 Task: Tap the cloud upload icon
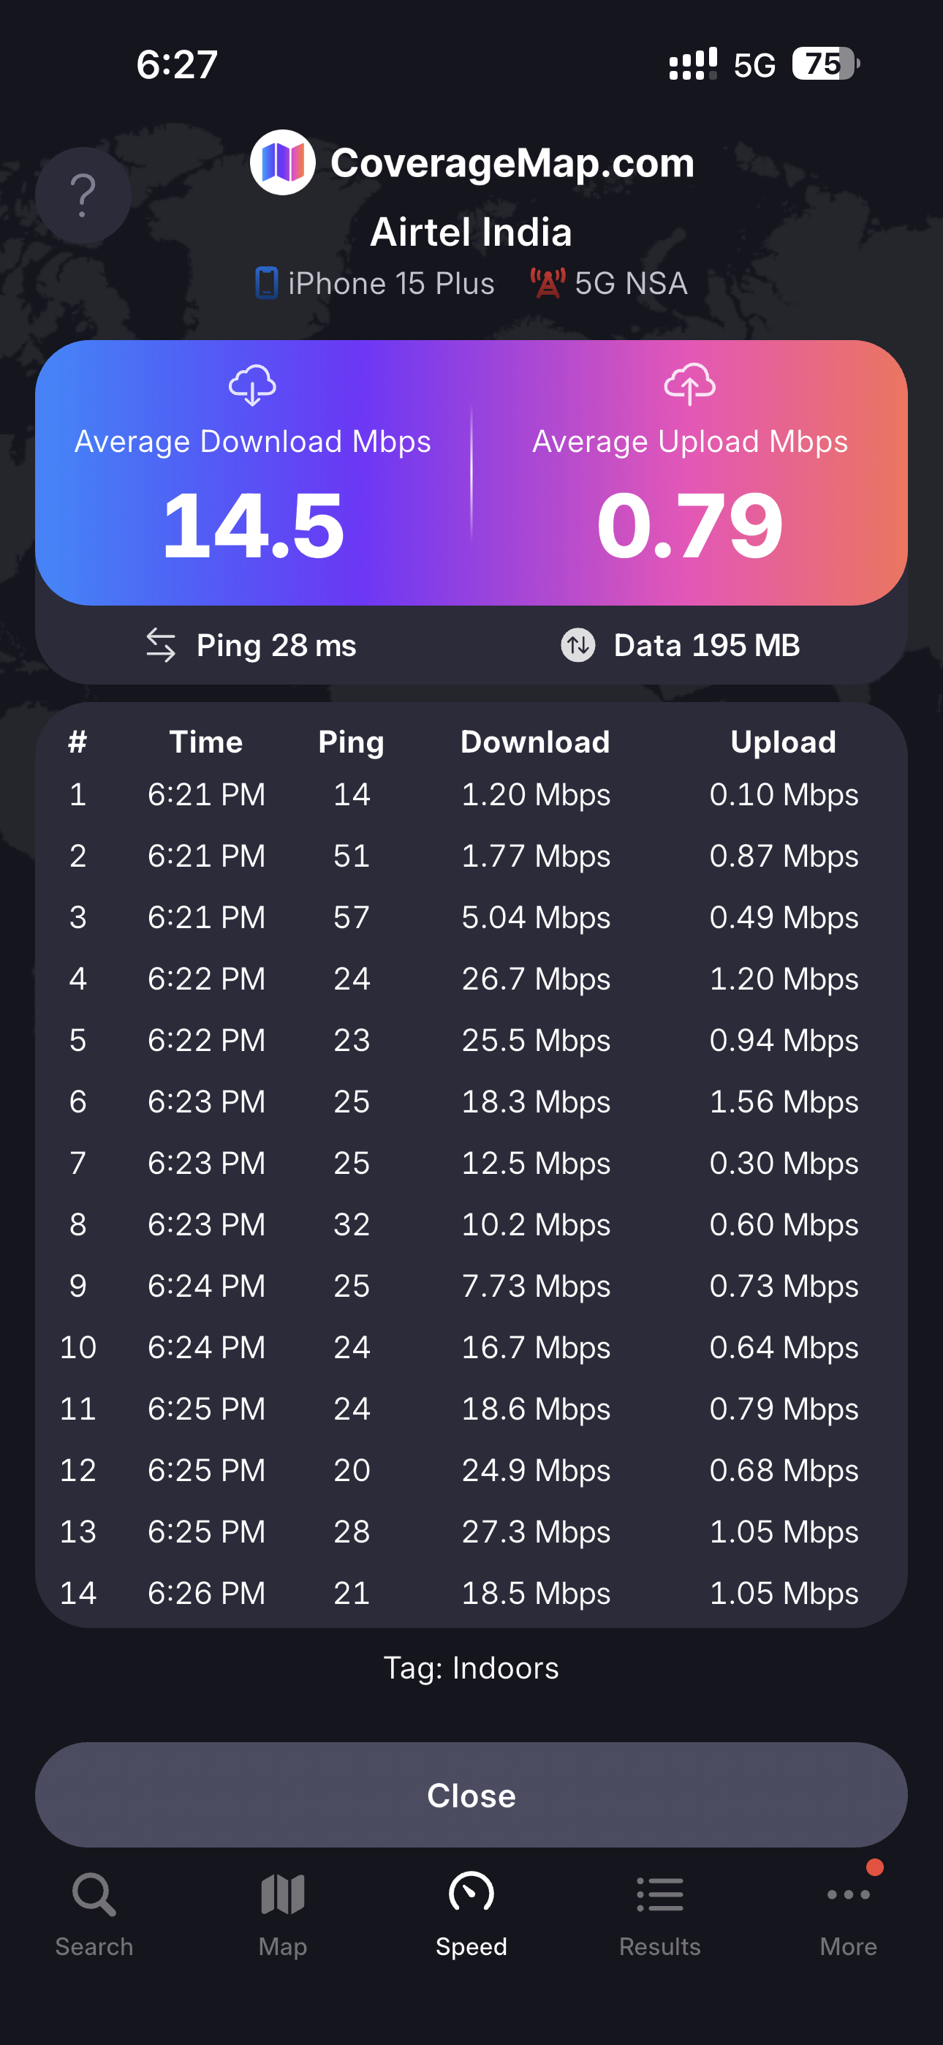click(x=690, y=384)
